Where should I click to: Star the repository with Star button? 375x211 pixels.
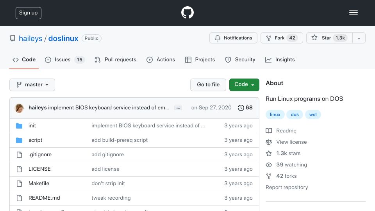(x=329, y=38)
